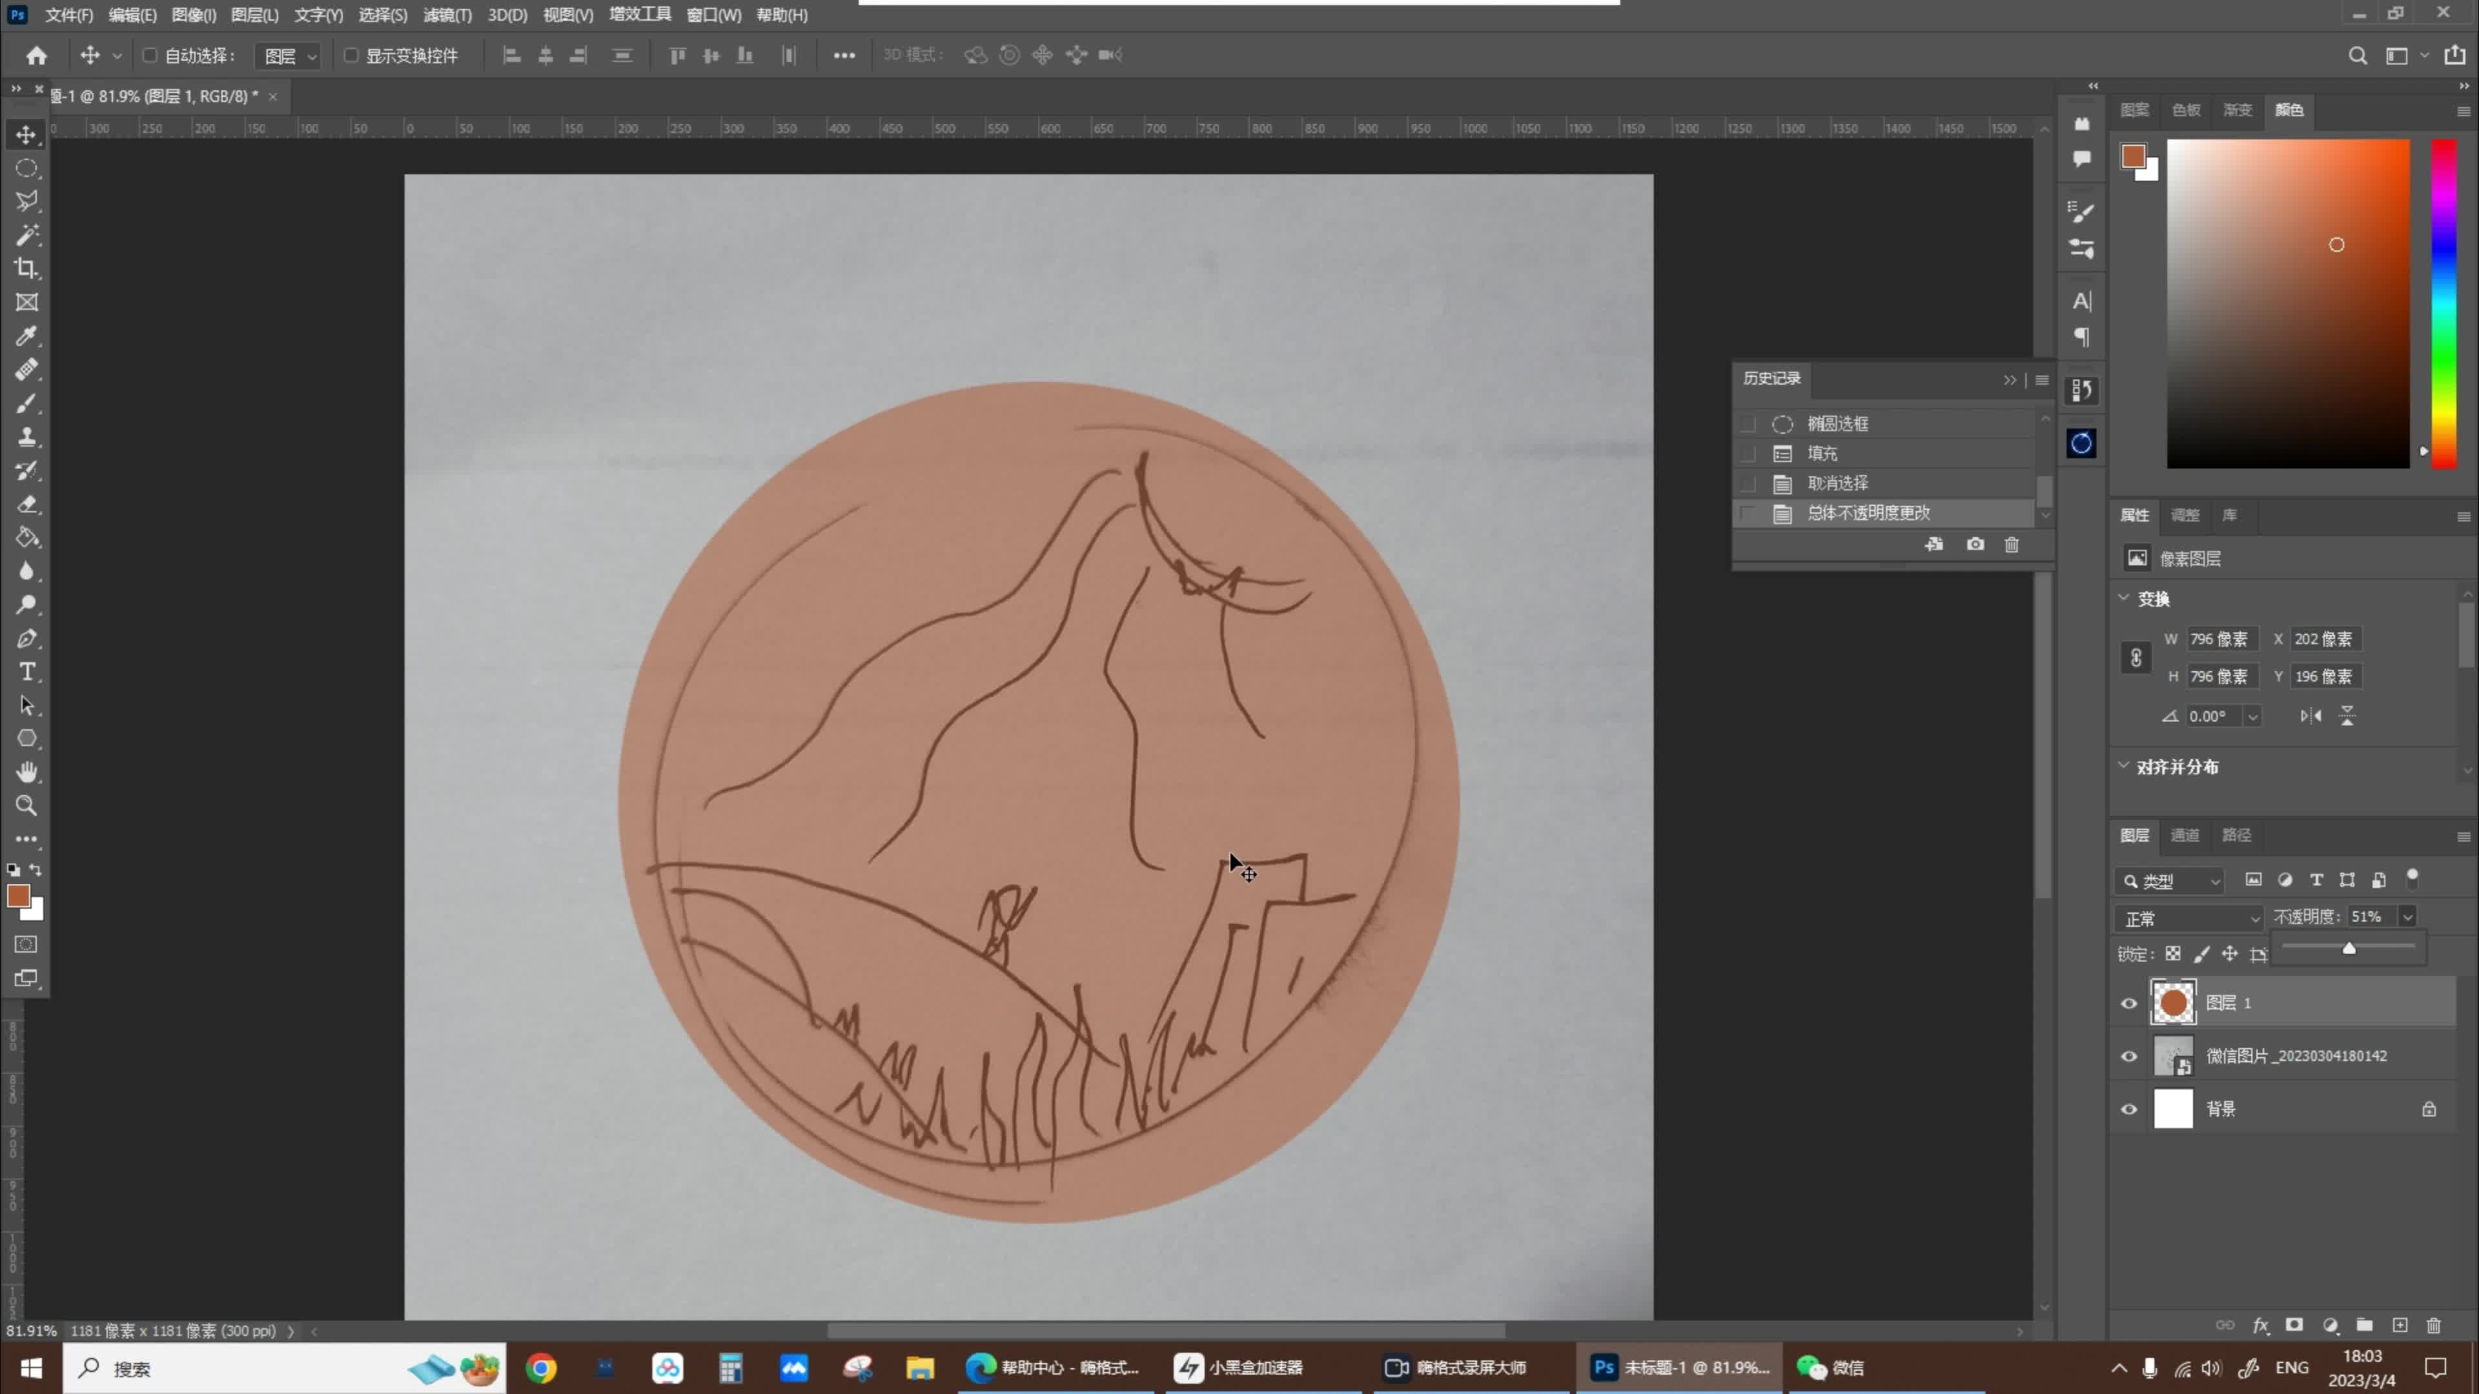Select the Zoom tool in toolbar
2479x1394 pixels.
26,805
